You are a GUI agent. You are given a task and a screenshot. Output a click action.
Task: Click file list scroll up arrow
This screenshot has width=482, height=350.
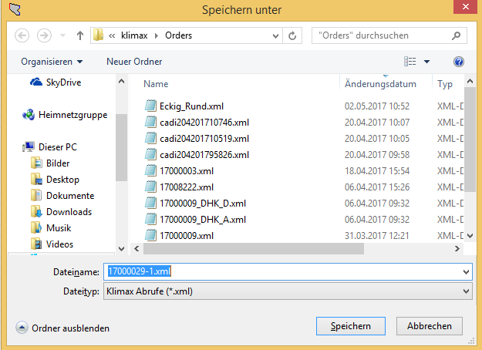[x=470, y=82]
